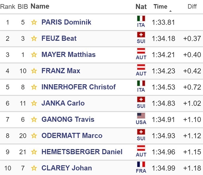
Task: Sort by the Nat column header
Action: click(x=141, y=7)
